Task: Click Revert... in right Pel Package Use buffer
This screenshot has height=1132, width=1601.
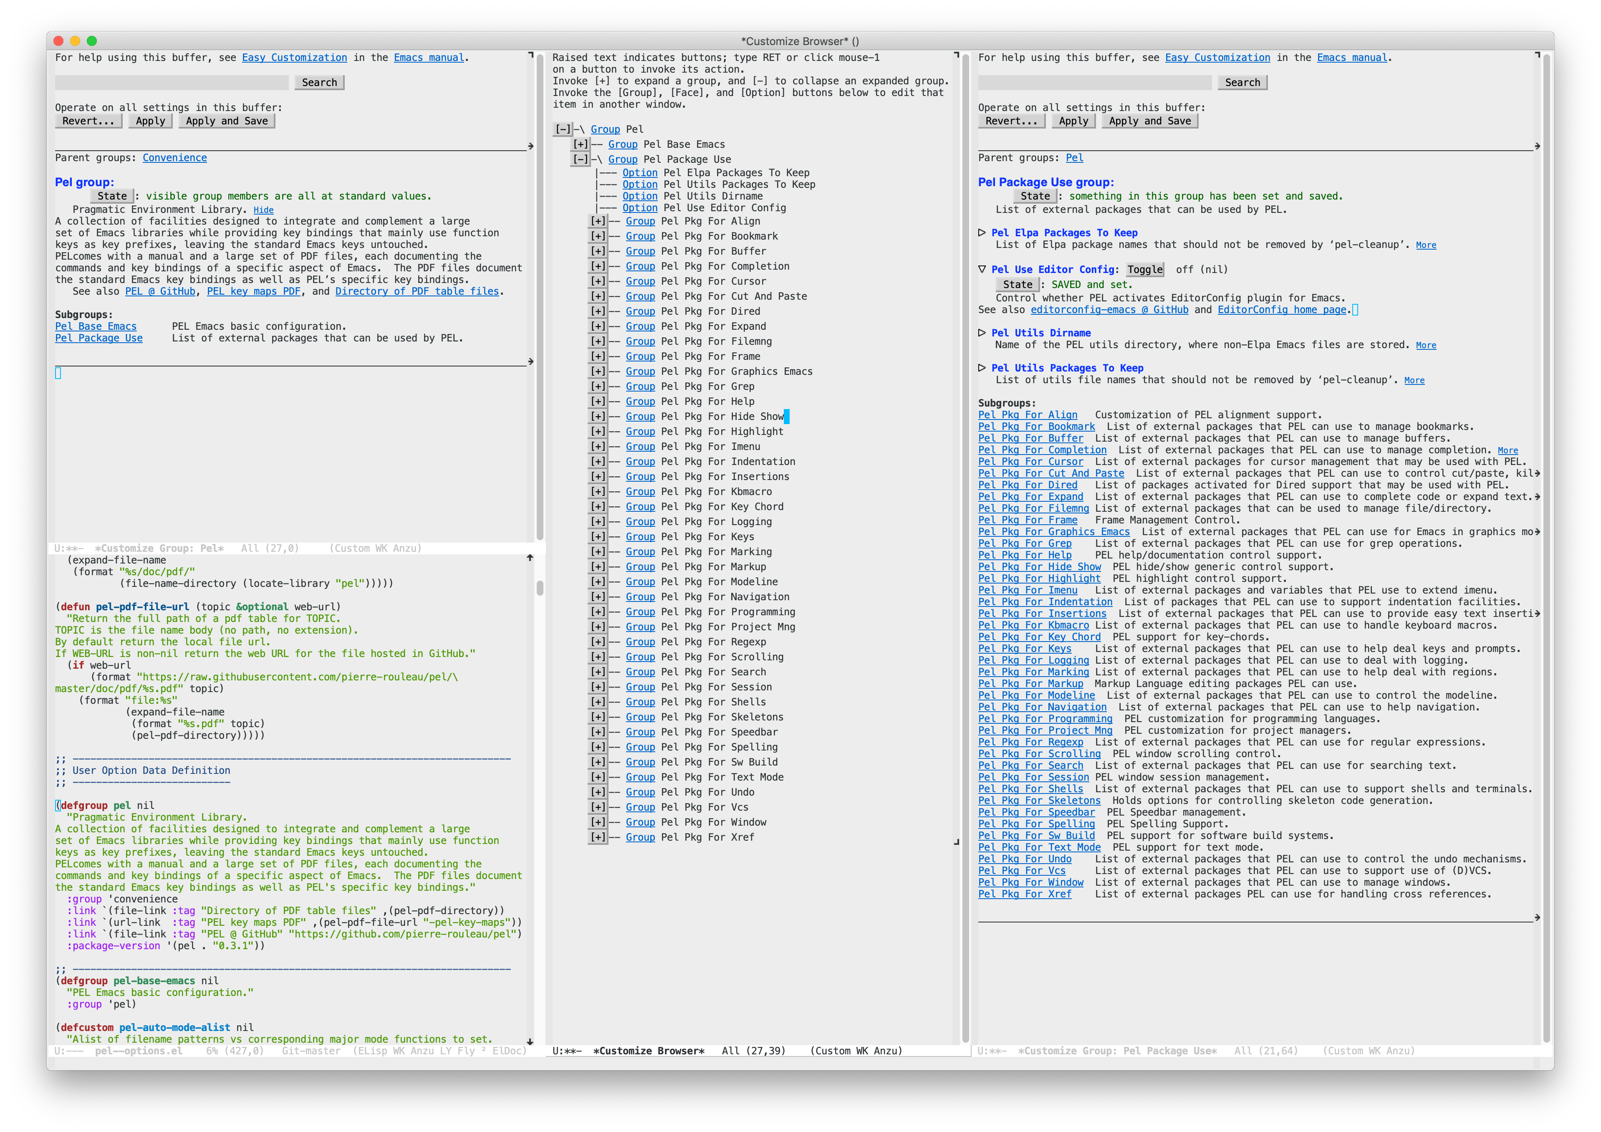Action: pos(1012,121)
